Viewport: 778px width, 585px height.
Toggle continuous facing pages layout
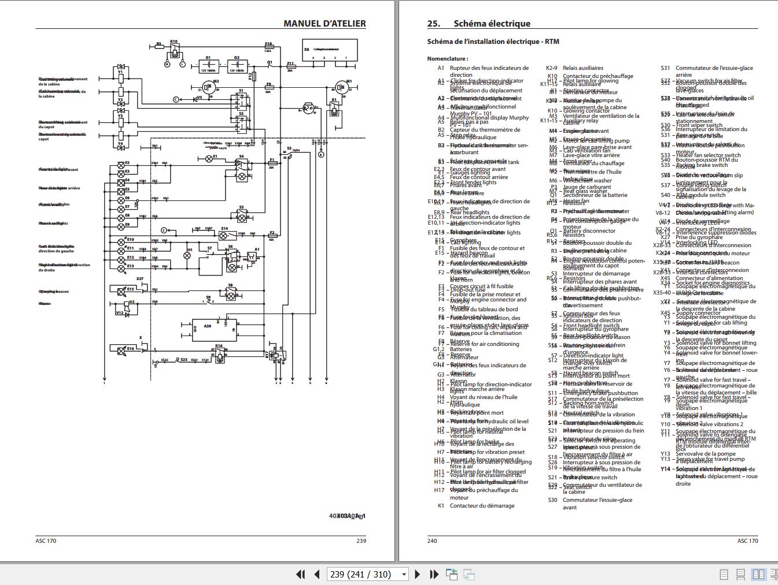coord(775,575)
